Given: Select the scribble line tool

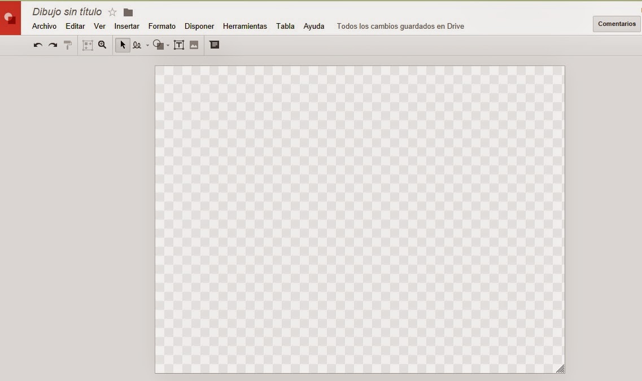Looking at the screenshot, I should [137, 45].
